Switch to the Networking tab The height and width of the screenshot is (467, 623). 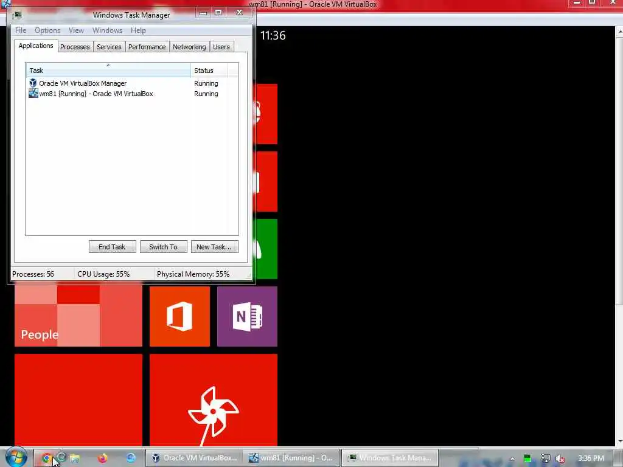189,47
